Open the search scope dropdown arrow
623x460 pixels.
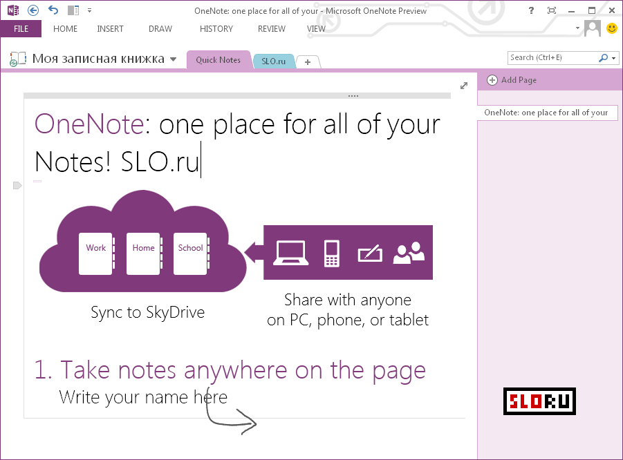click(614, 58)
